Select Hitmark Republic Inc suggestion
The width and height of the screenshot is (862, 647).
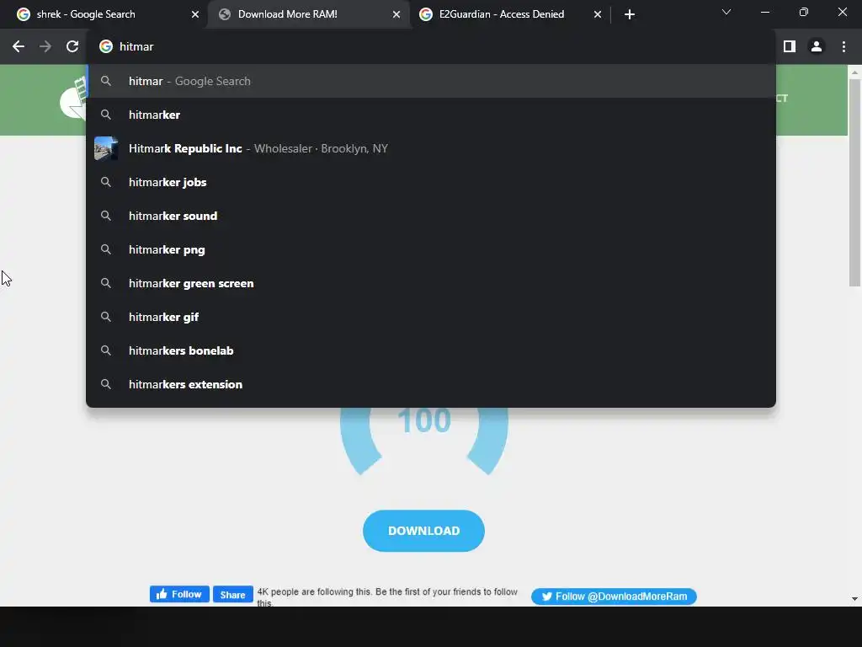point(432,148)
